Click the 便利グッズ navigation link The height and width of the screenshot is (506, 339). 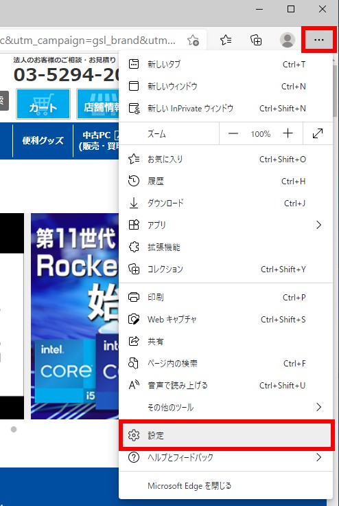point(43,140)
